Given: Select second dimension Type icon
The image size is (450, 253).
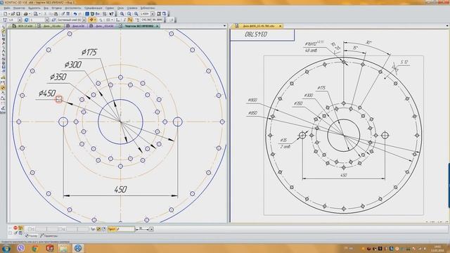Looking at the screenshot, I should pyautogui.click(x=103, y=229).
